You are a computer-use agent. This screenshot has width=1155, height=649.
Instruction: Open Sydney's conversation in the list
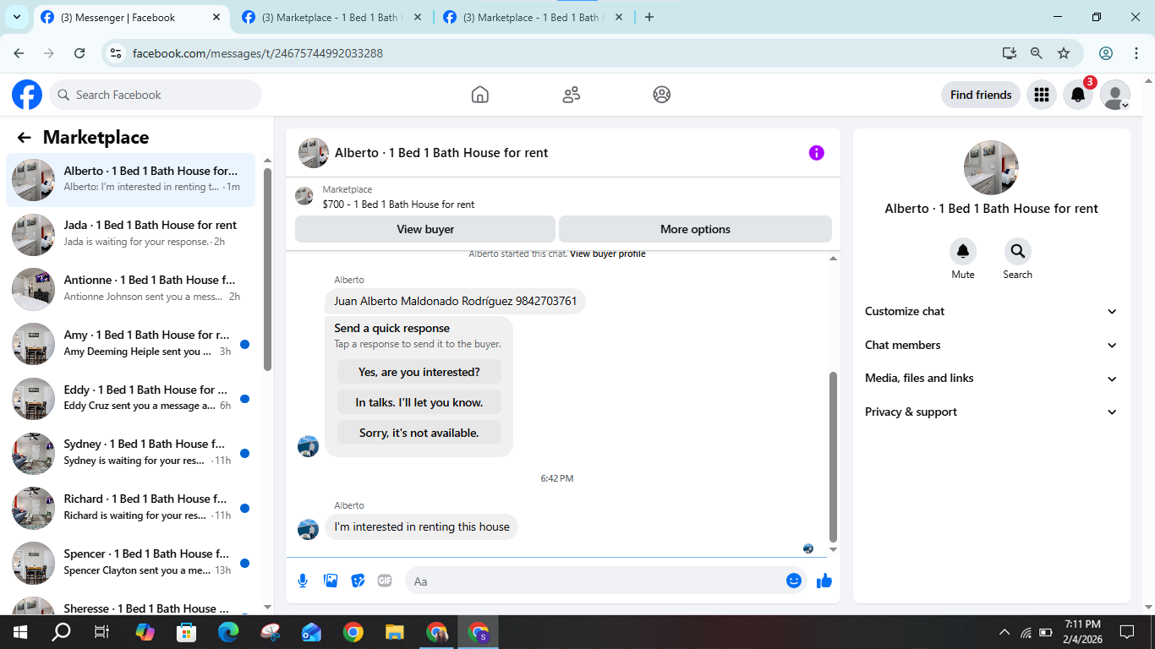[x=131, y=453]
